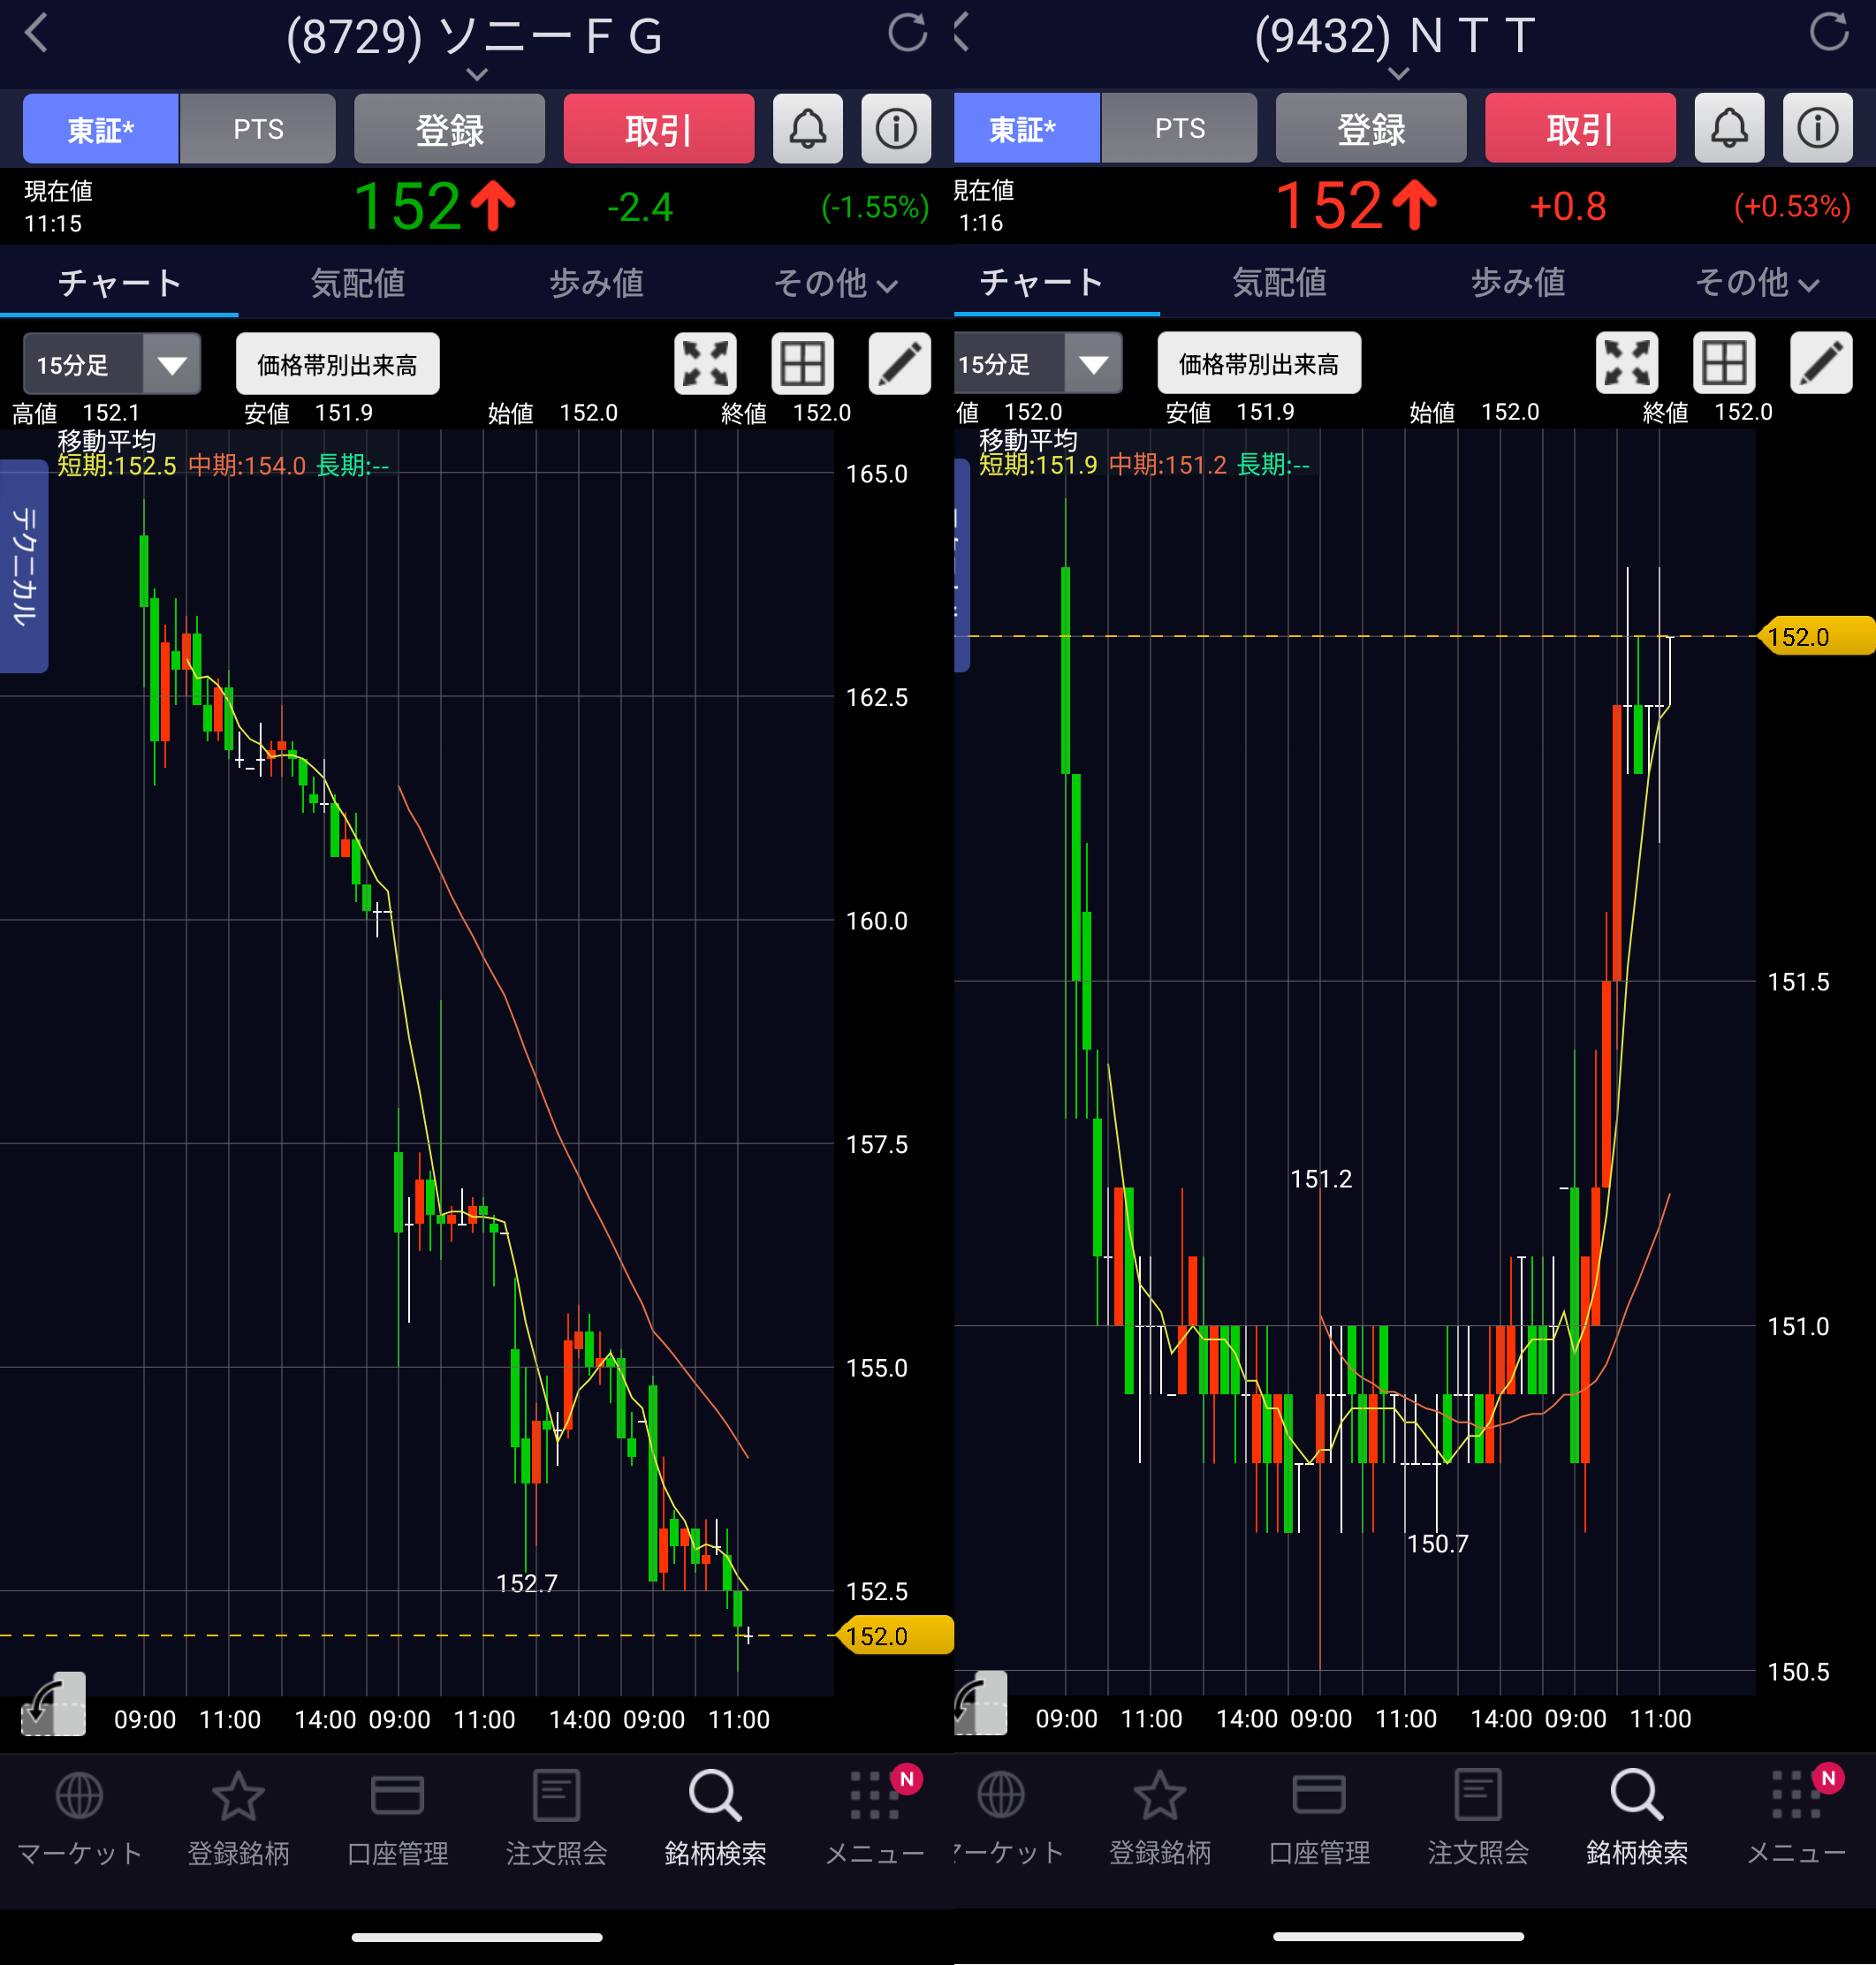Select the pencil drawing tool on Sony chart
This screenshot has width=1876, height=1965.
[x=899, y=363]
